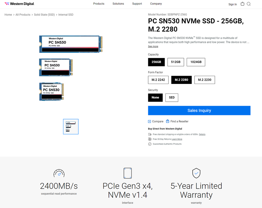Viewport: 262px width, 208px height.
Task: Click the product title heading
Action: pyautogui.click(x=196, y=25)
